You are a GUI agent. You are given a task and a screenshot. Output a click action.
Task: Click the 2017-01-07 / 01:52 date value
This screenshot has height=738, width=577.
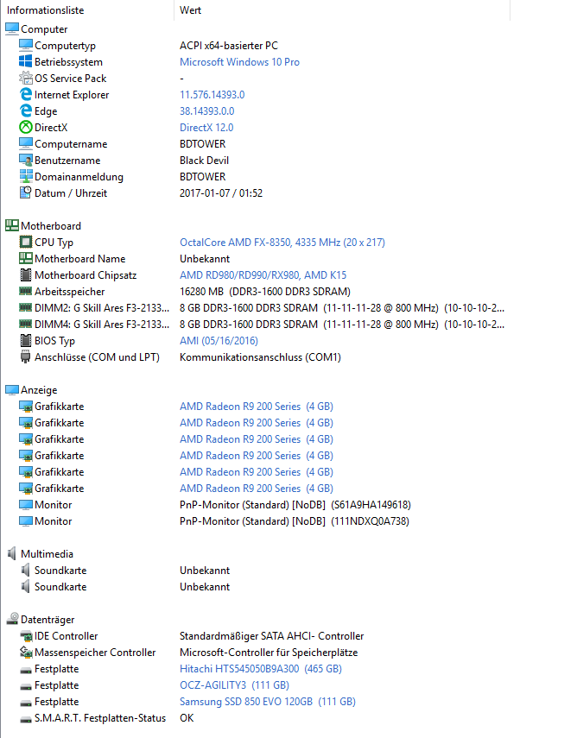221,193
